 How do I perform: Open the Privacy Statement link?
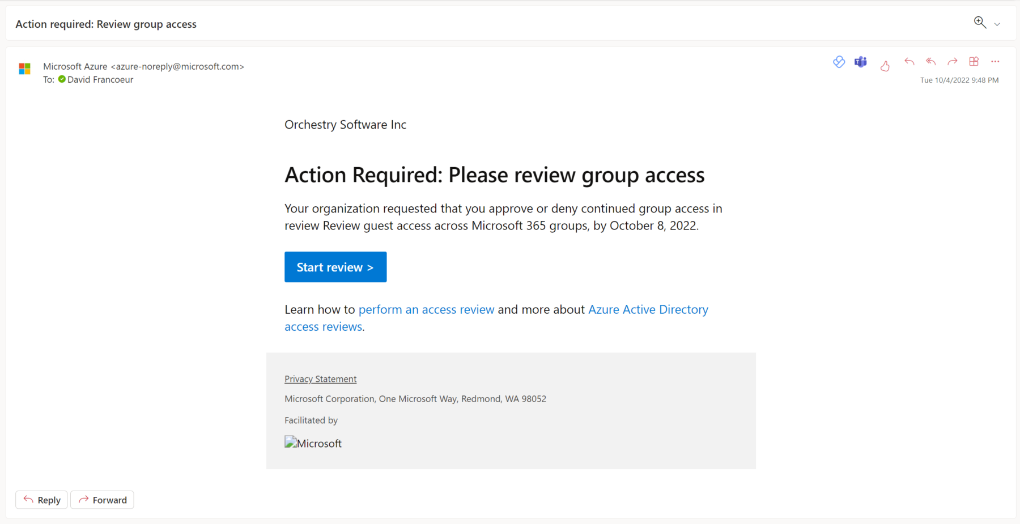(x=320, y=378)
